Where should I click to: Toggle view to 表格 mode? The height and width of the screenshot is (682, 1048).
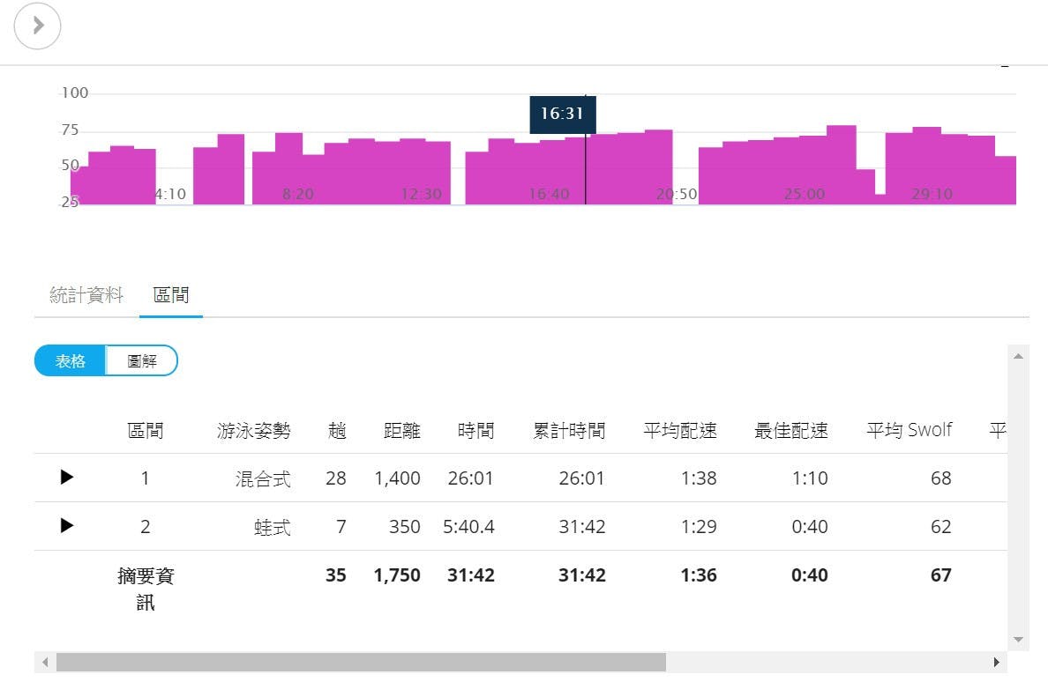[x=71, y=360]
